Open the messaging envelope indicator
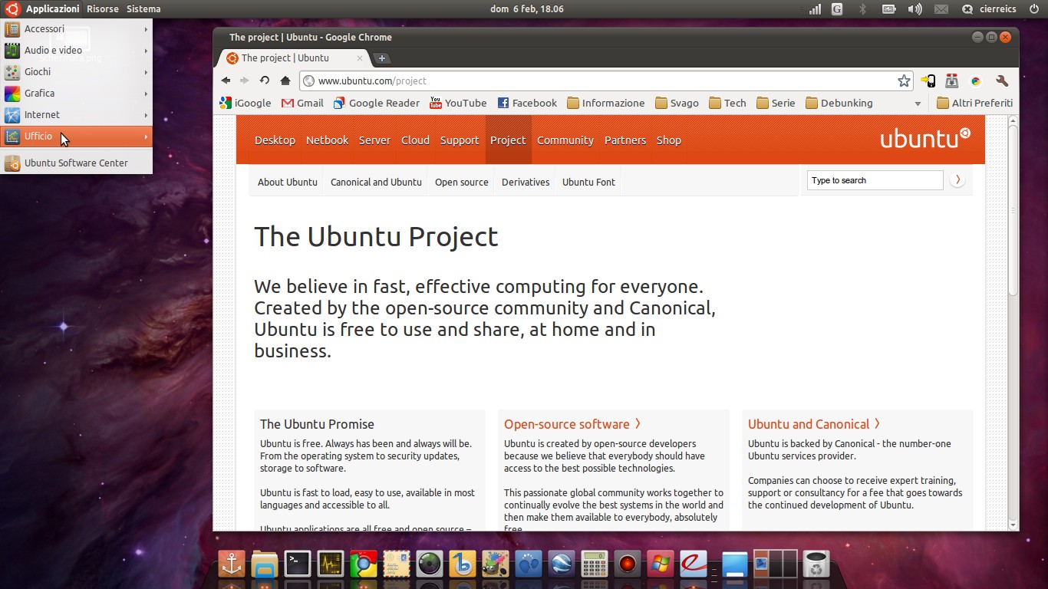Screen dimensions: 1048x589 (941, 9)
